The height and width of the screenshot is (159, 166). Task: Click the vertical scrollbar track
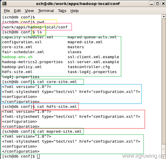(x=164, y=81)
